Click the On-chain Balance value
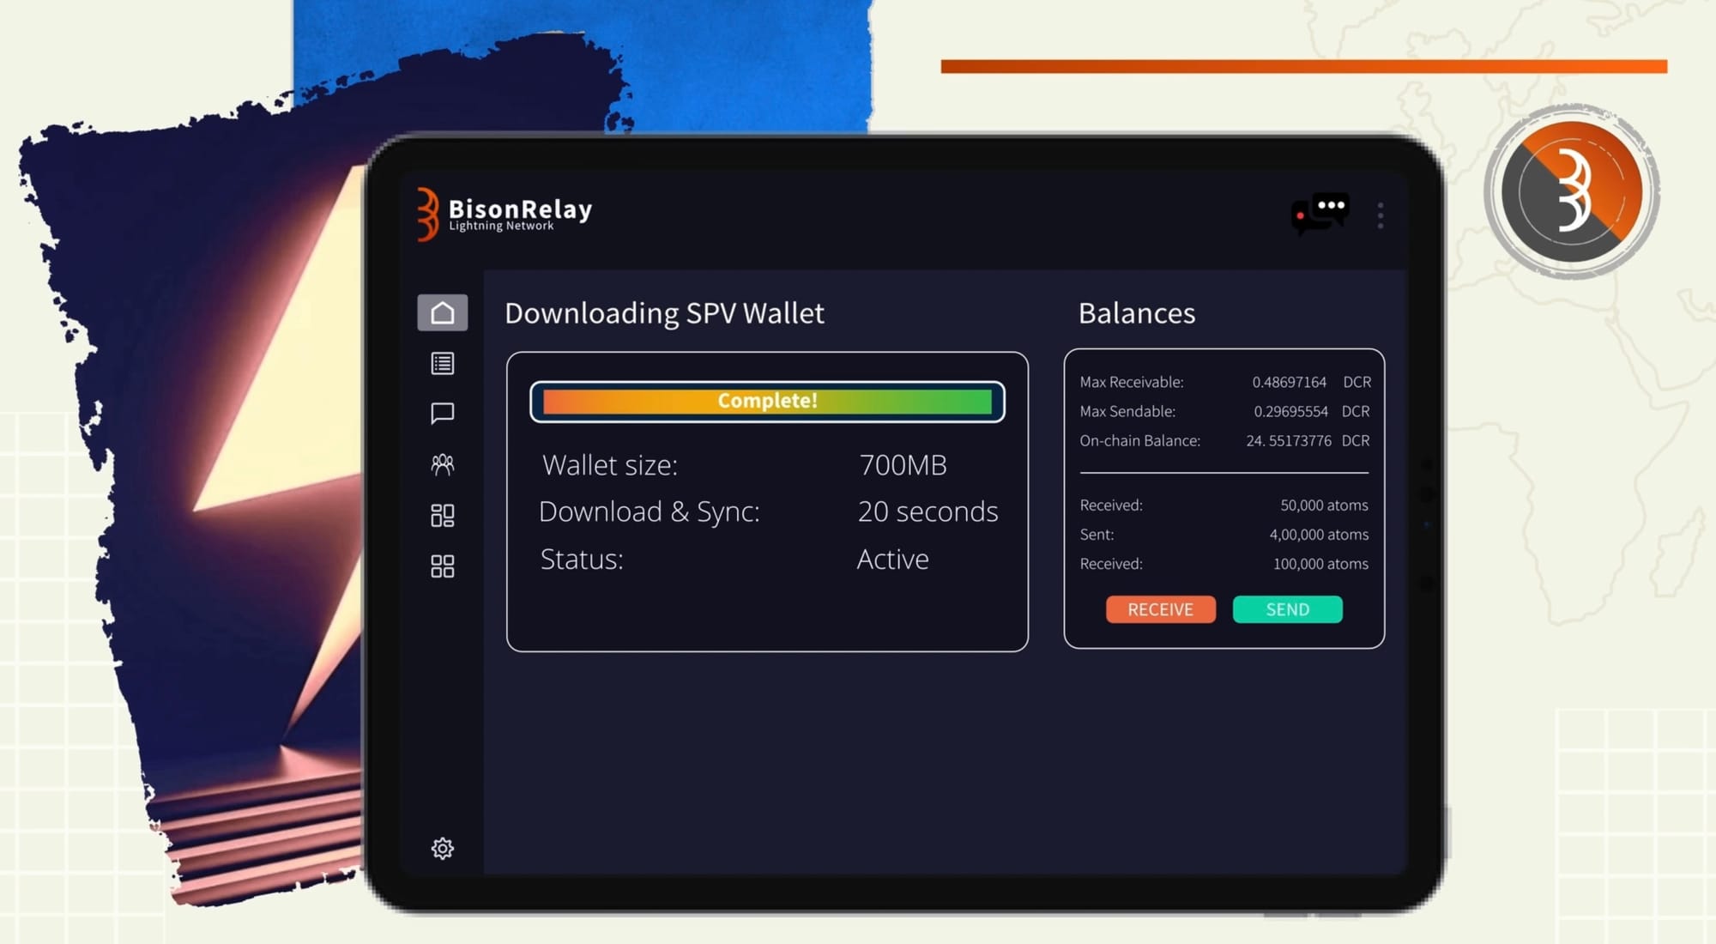This screenshot has height=944, width=1716. click(1289, 441)
